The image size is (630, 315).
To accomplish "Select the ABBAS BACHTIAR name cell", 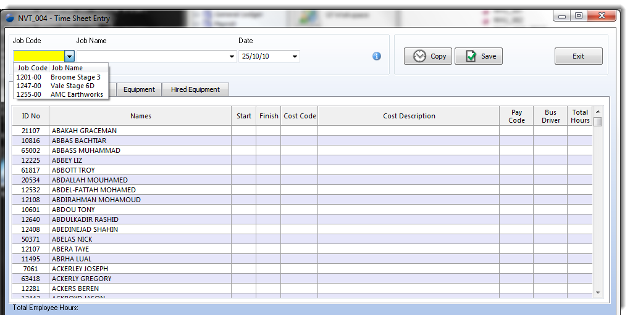I will click(x=140, y=141).
